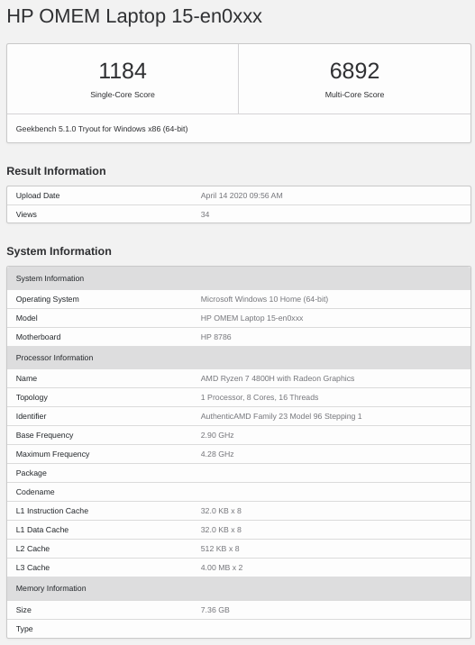
Task: Click the 'Codename' row label
Action: click(x=35, y=492)
